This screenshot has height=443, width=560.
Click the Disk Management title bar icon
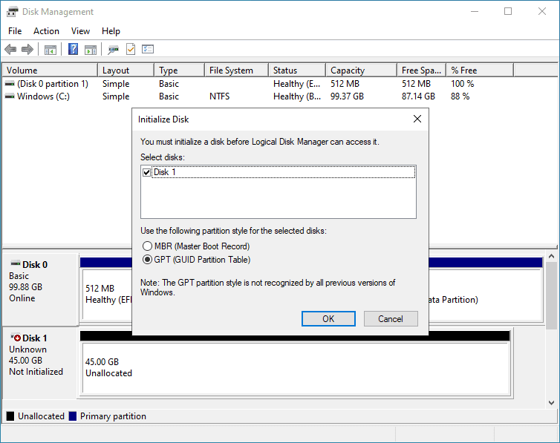pos(12,12)
